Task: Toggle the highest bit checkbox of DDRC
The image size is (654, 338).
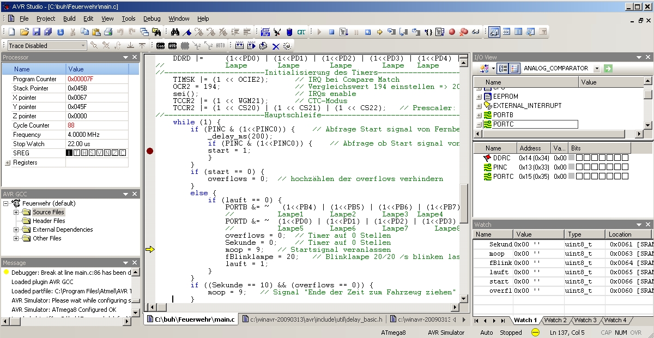Action: tap(579, 158)
